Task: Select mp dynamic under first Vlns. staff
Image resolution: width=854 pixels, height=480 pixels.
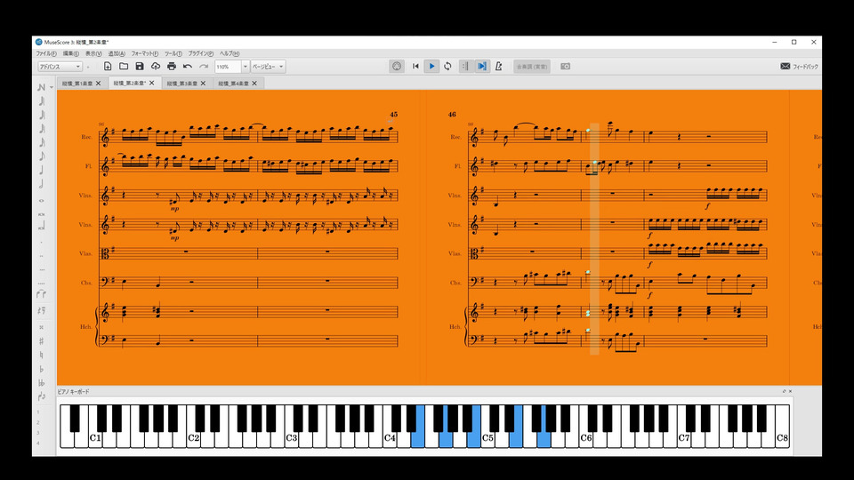Action: point(174,208)
